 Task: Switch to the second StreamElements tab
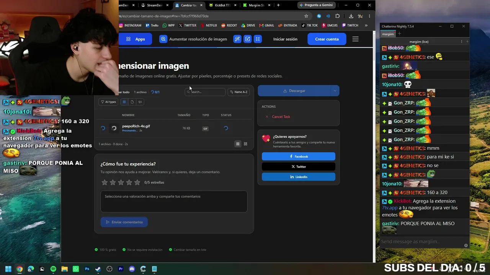(155, 5)
